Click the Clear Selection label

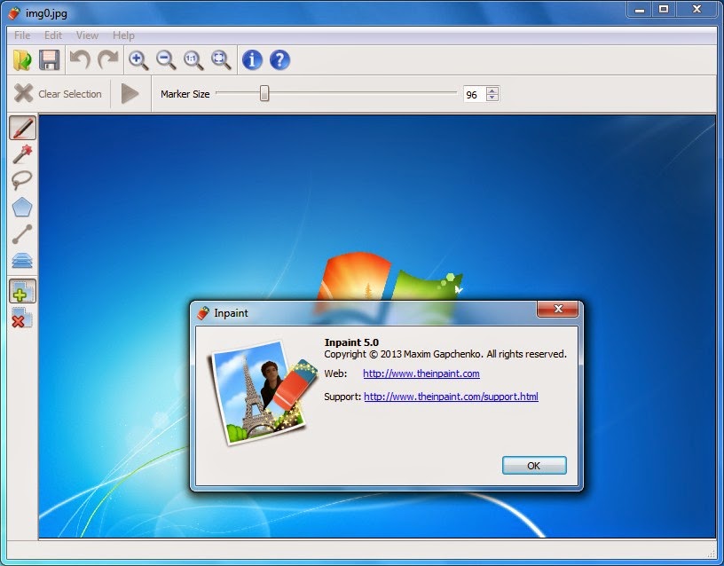point(70,94)
